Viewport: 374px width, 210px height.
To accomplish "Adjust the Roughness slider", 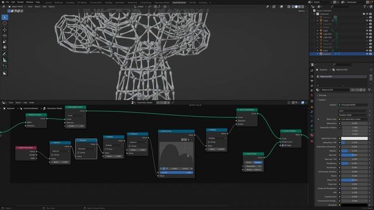I will click(x=354, y=163).
